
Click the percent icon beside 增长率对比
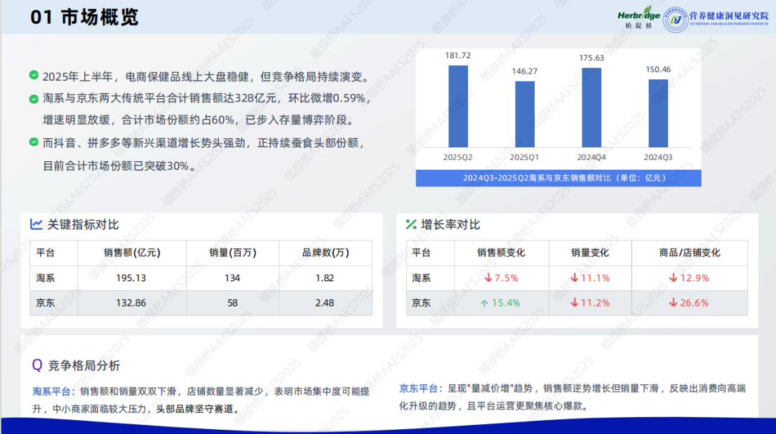pyautogui.click(x=412, y=224)
